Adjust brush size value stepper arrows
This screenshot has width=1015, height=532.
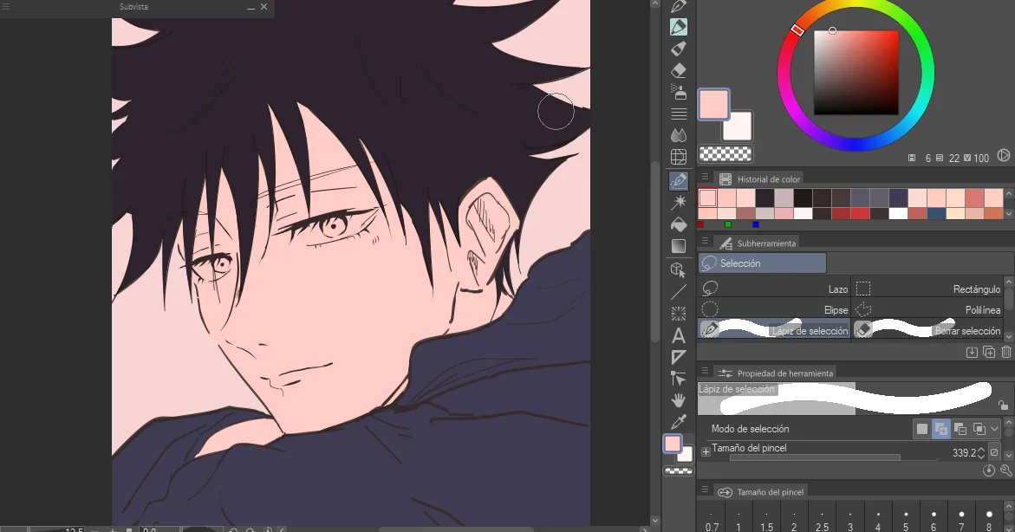coord(981,452)
